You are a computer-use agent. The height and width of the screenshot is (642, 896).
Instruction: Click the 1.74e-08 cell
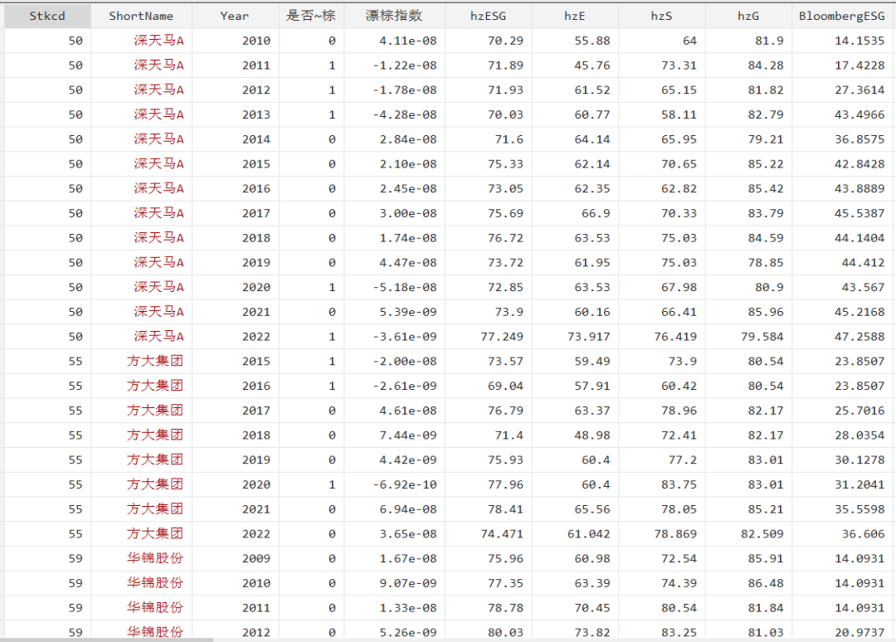[394, 237]
